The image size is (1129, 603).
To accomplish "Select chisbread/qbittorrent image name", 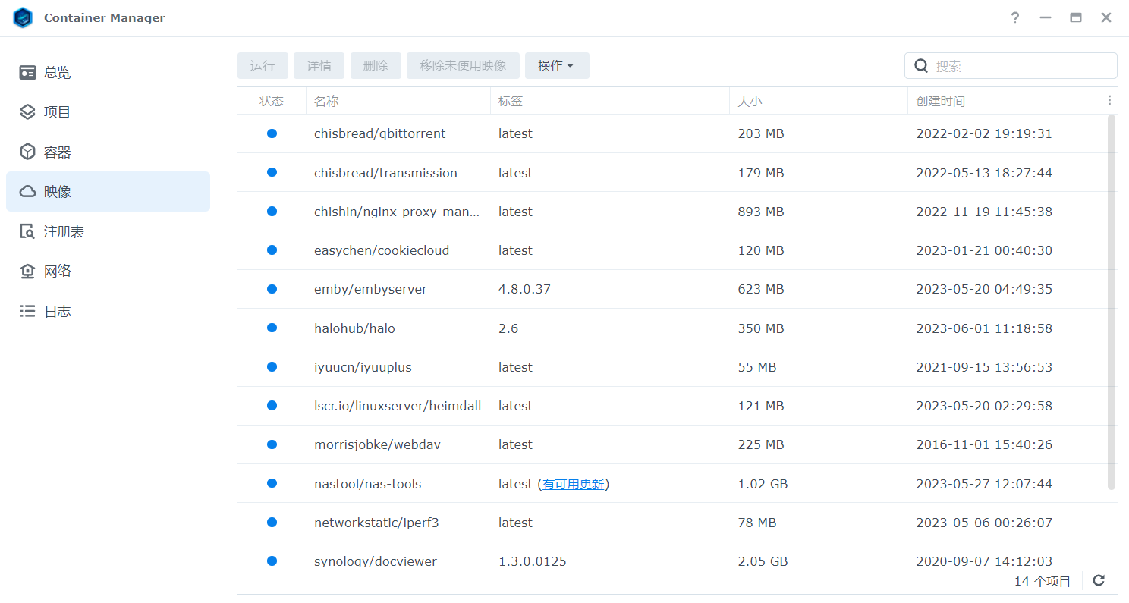I will point(380,133).
